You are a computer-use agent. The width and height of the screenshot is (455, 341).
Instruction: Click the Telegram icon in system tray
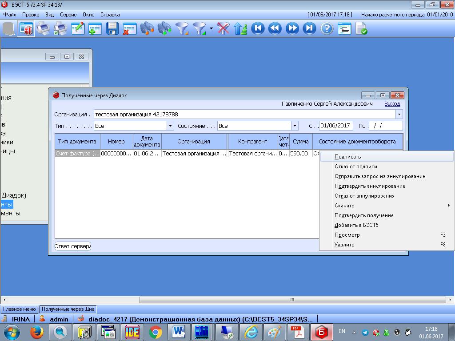coord(365,333)
